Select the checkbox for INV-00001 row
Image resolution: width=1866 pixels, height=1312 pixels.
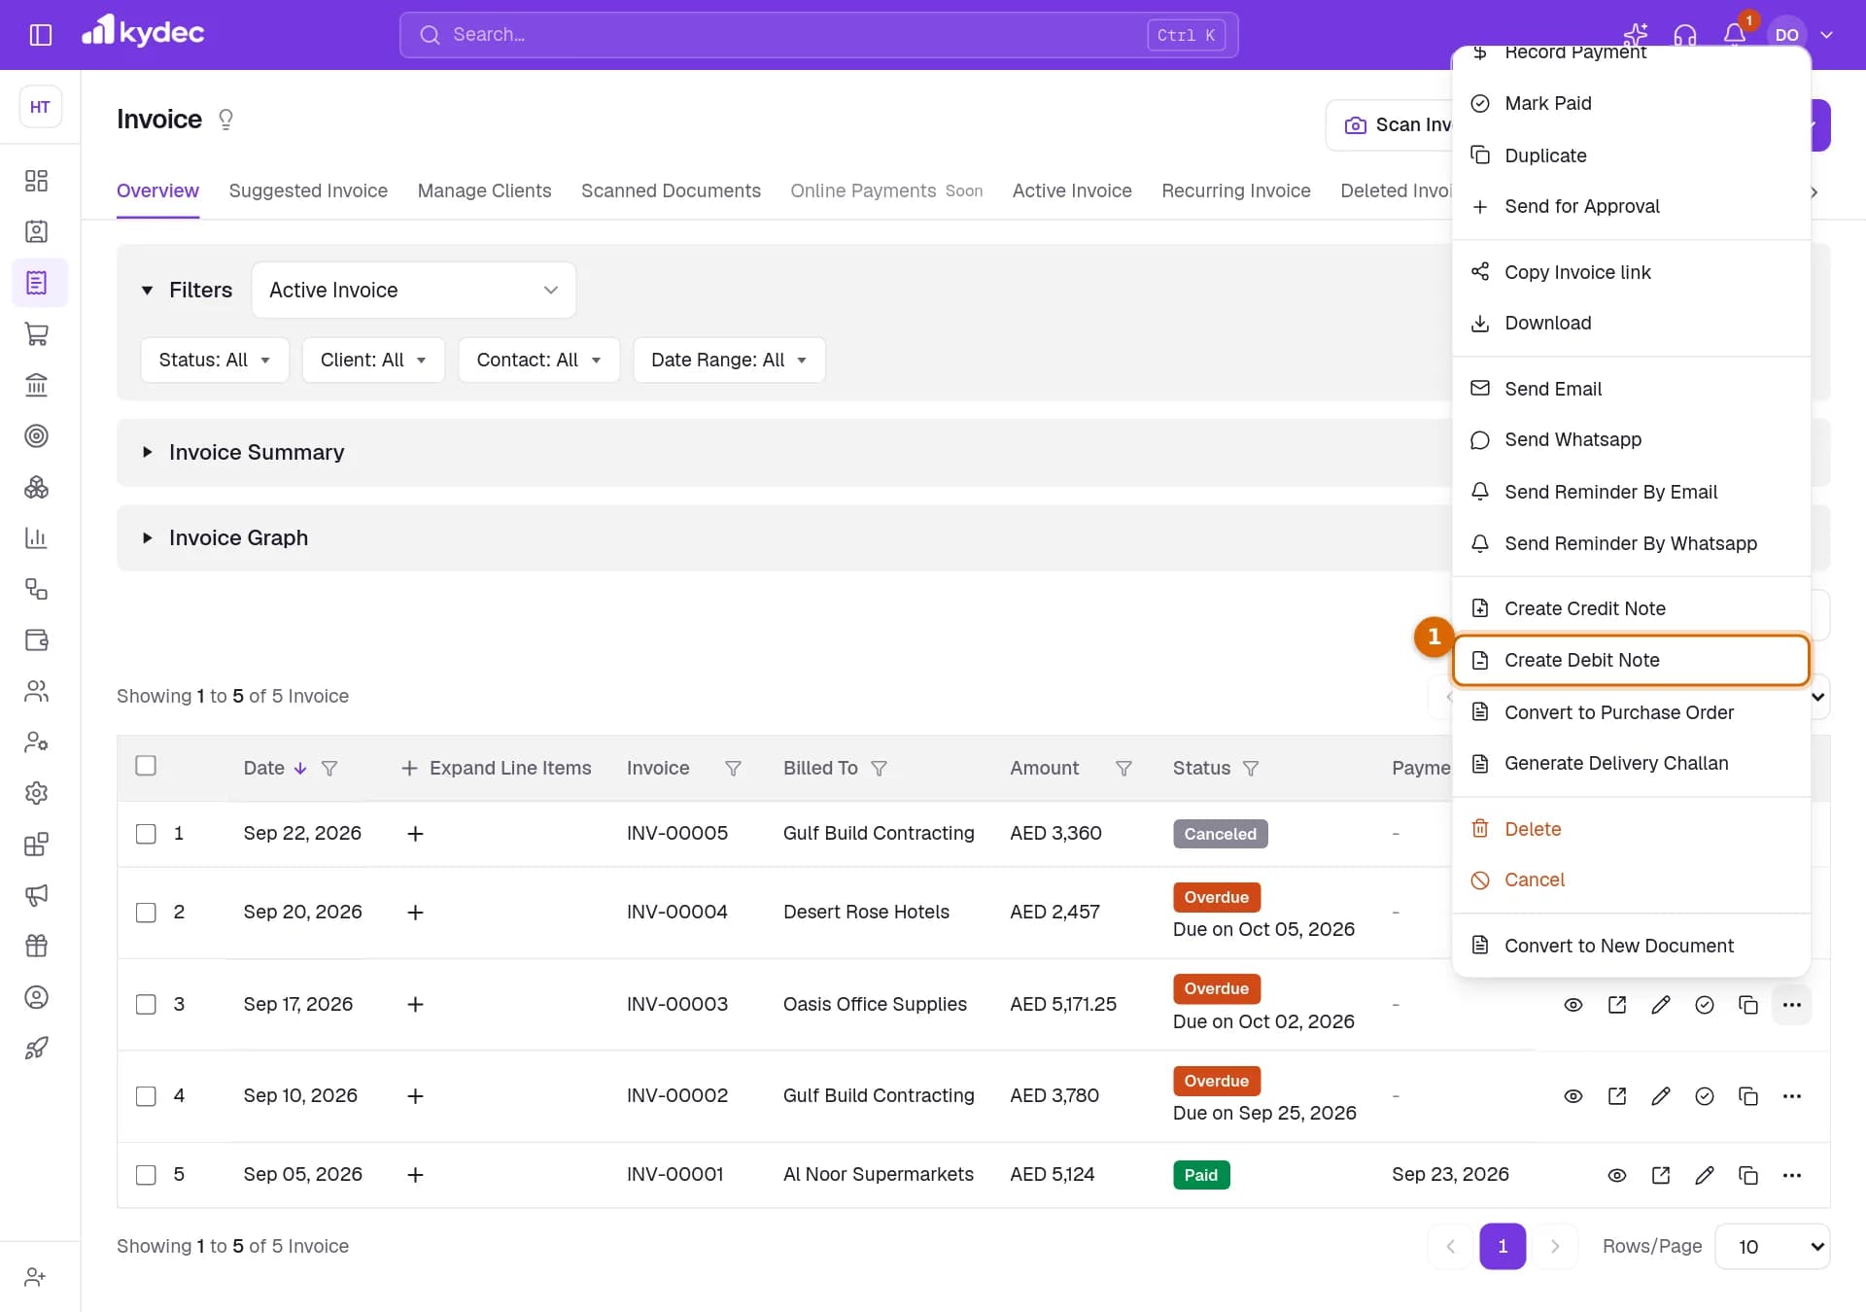(146, 1175)
